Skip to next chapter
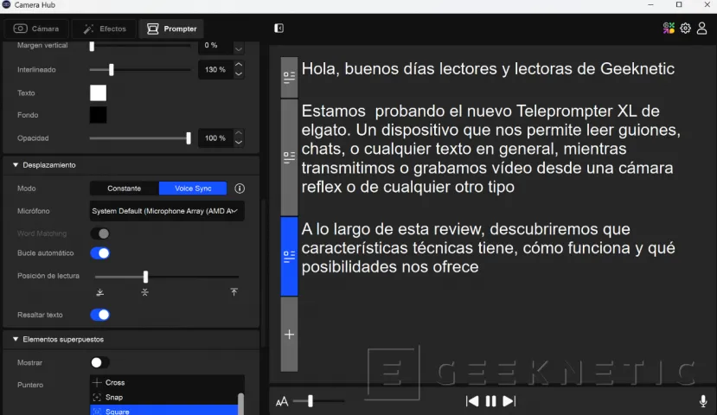Viewport: 717px width, 415px height. coord(509,401)
